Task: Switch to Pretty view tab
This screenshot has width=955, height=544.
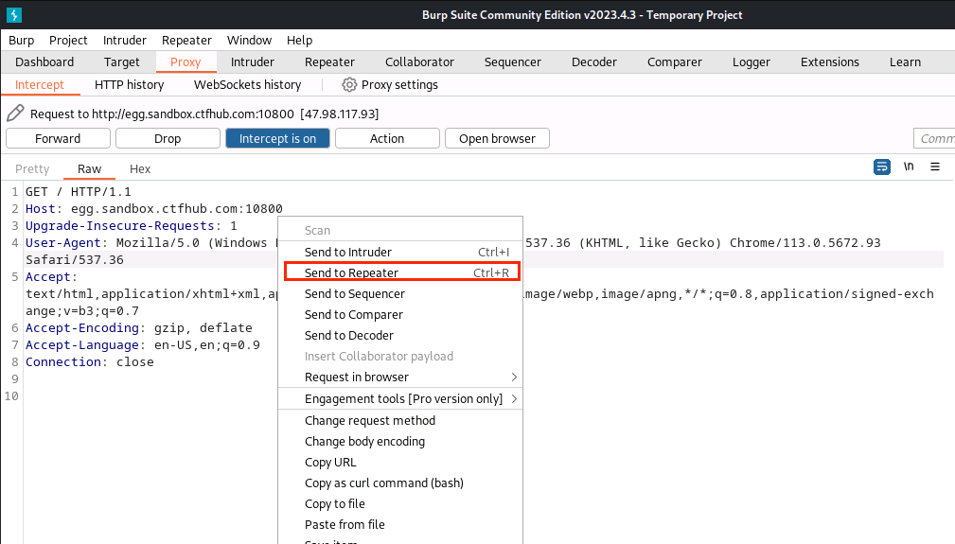Action: click(x=32, y=168)
